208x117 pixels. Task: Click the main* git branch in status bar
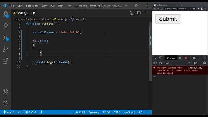coord(9,112)
